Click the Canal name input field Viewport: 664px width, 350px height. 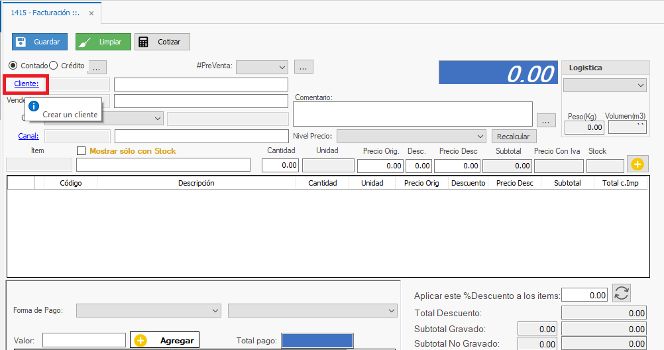(201, 136)
